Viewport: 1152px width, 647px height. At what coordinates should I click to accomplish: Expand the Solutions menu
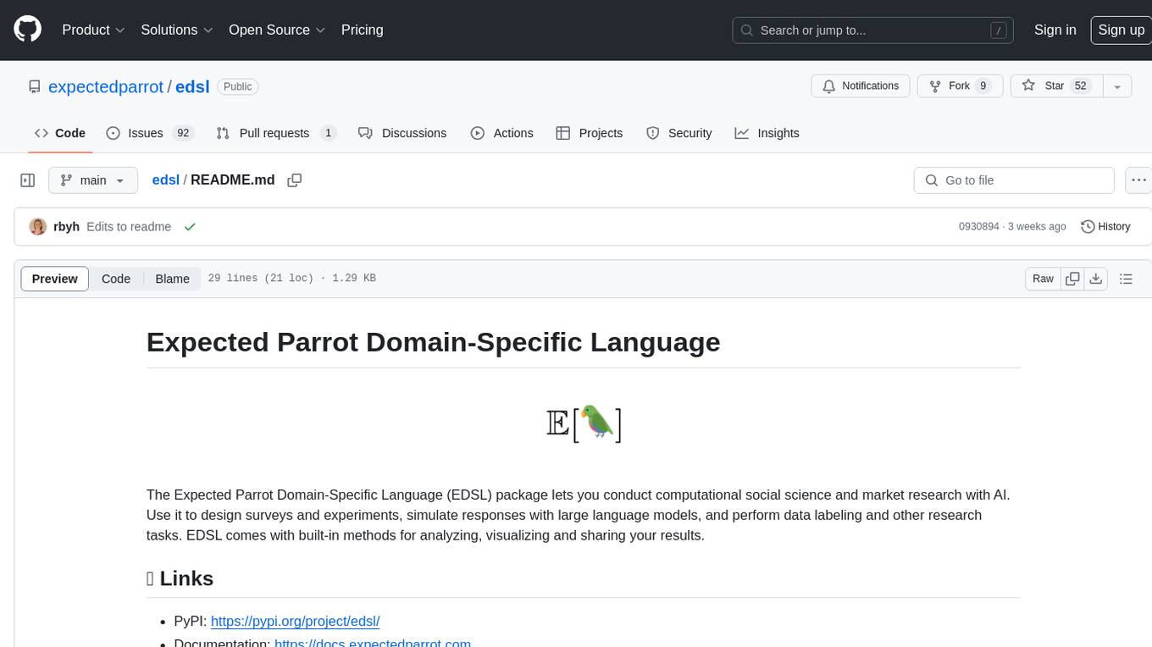177,30
